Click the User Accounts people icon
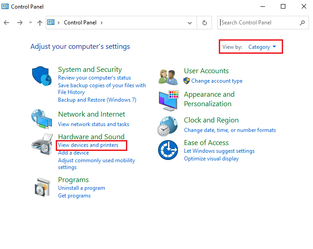The image size is (313, 249). click(168, 77)
